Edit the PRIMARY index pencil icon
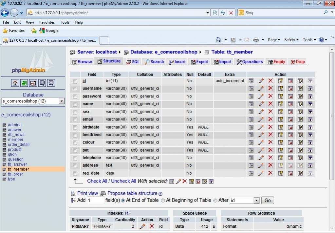The image size is (335, 233). click(x=142, y=226)
